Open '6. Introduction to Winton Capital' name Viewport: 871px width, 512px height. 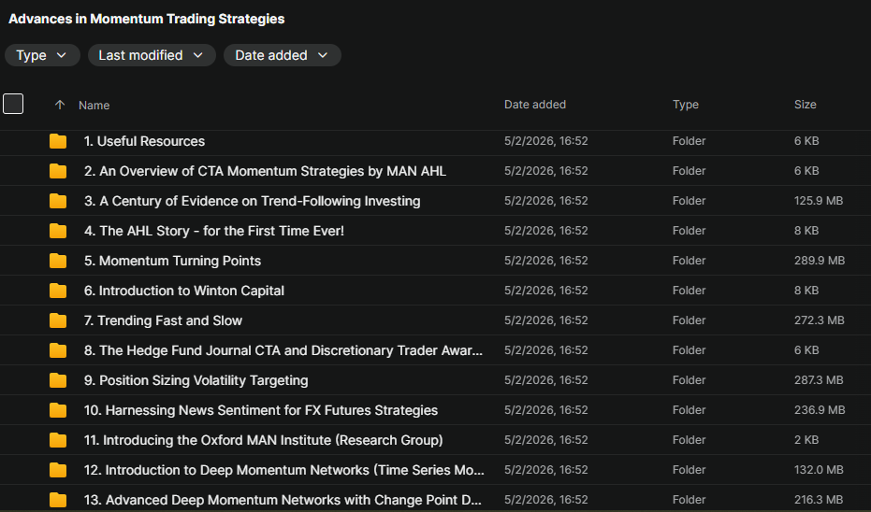pyautogui.click(x=184, y=292)
